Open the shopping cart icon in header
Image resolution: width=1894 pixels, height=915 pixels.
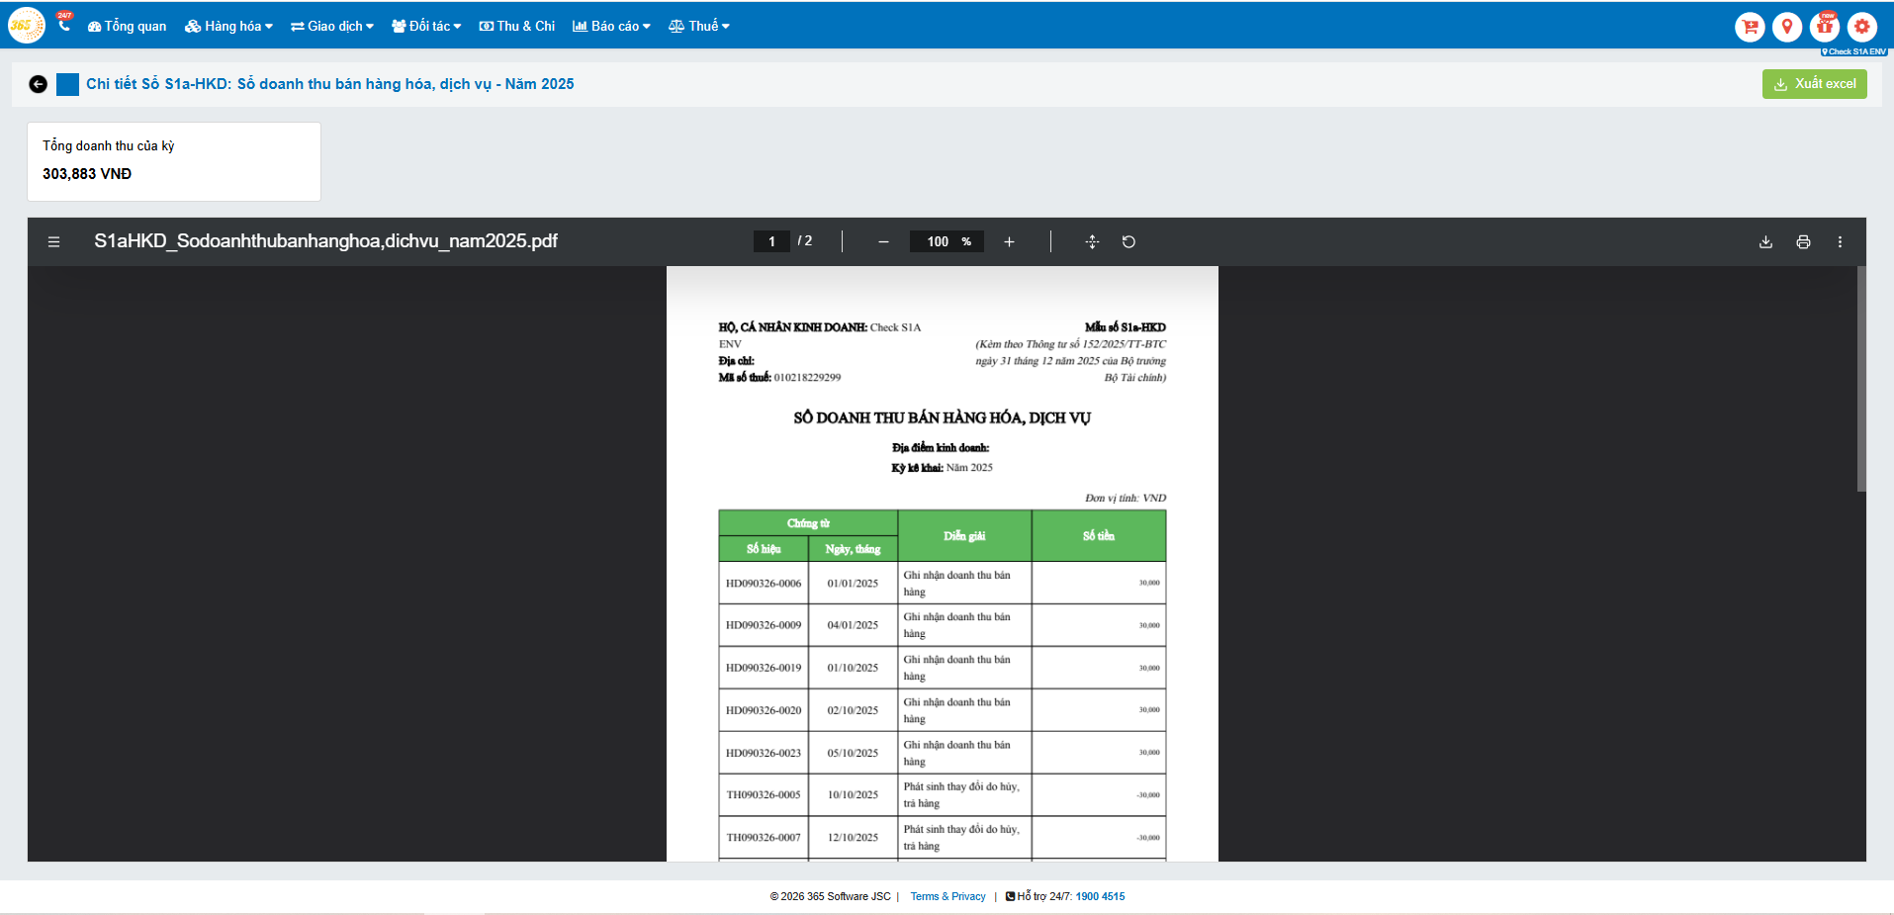(1750, 27)
